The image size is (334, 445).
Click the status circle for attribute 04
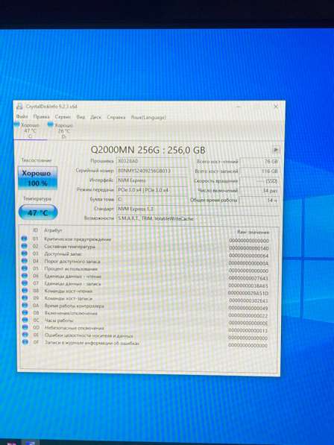point(25,261)
